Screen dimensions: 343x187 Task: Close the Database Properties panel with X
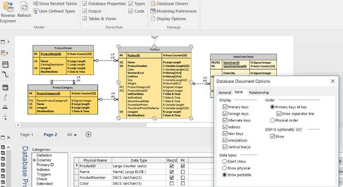coord(9,137)
